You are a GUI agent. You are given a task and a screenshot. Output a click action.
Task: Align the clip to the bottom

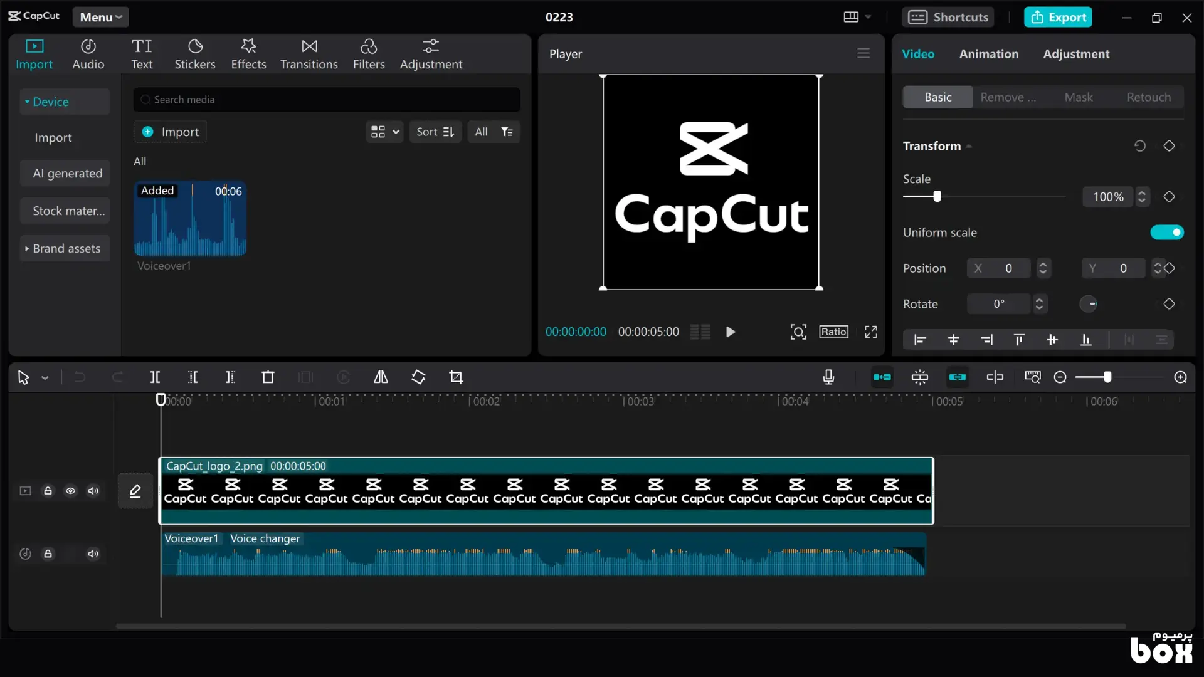coord(1085,340)
